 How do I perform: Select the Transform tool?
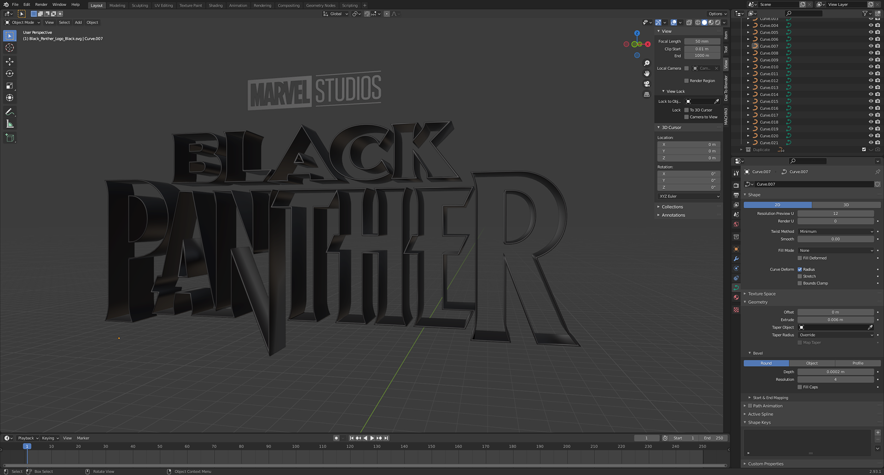10,97
